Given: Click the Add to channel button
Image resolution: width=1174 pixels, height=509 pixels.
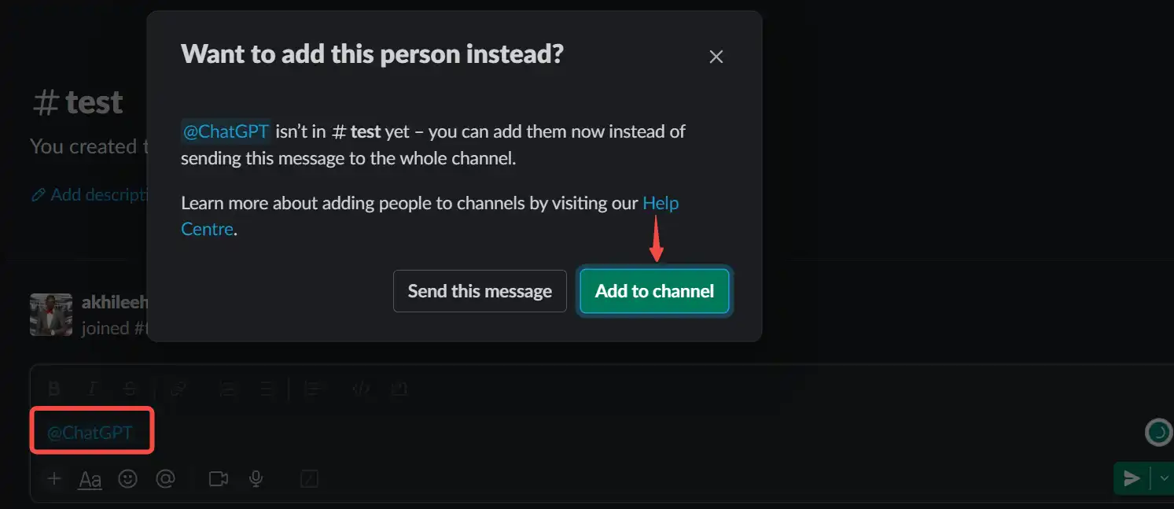Looking at the screenshot, I should click(x=654, y=291).
